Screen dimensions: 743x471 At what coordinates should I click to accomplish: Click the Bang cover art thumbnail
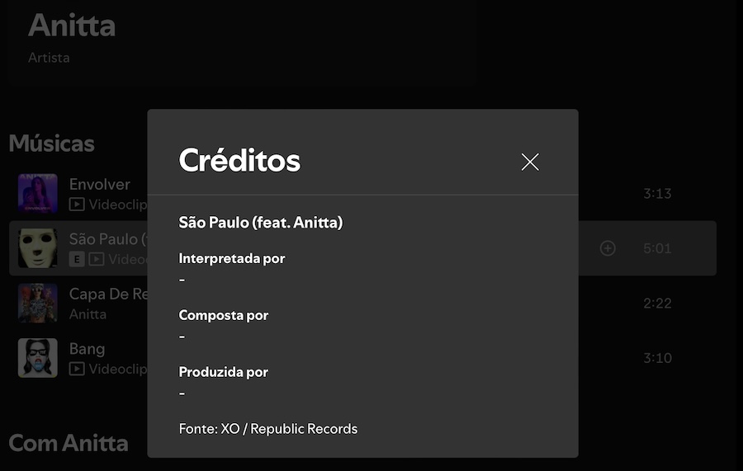click(x=38, y=358)
